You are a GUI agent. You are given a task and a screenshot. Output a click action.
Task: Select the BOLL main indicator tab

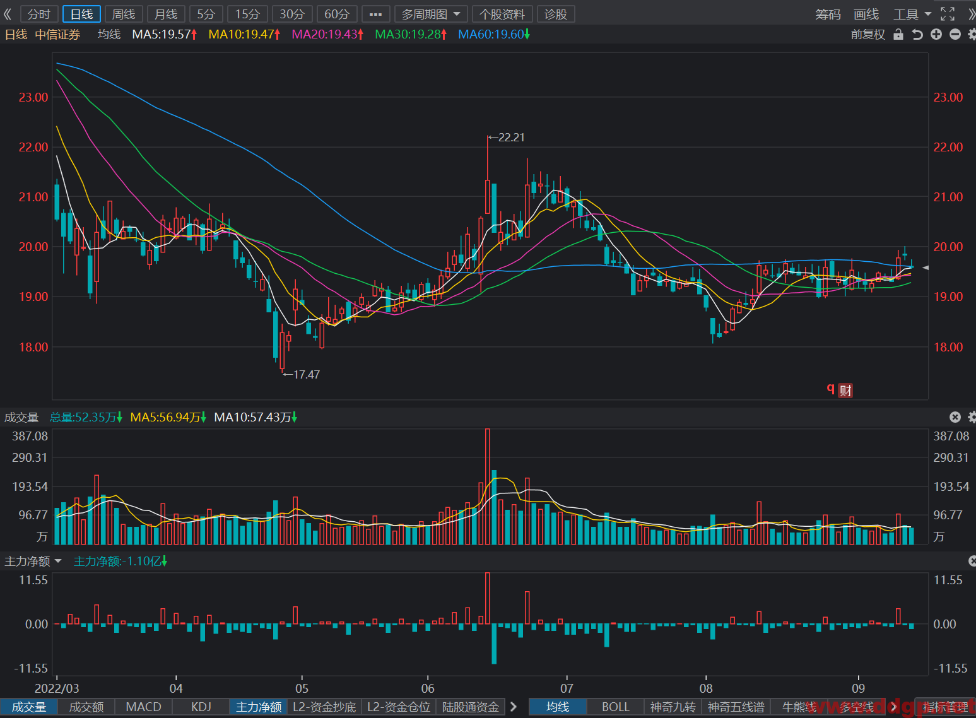click(615, 707)
